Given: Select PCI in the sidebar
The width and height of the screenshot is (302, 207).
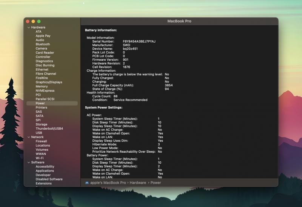Looking at the screenshot, I should (x=38, y=95).
